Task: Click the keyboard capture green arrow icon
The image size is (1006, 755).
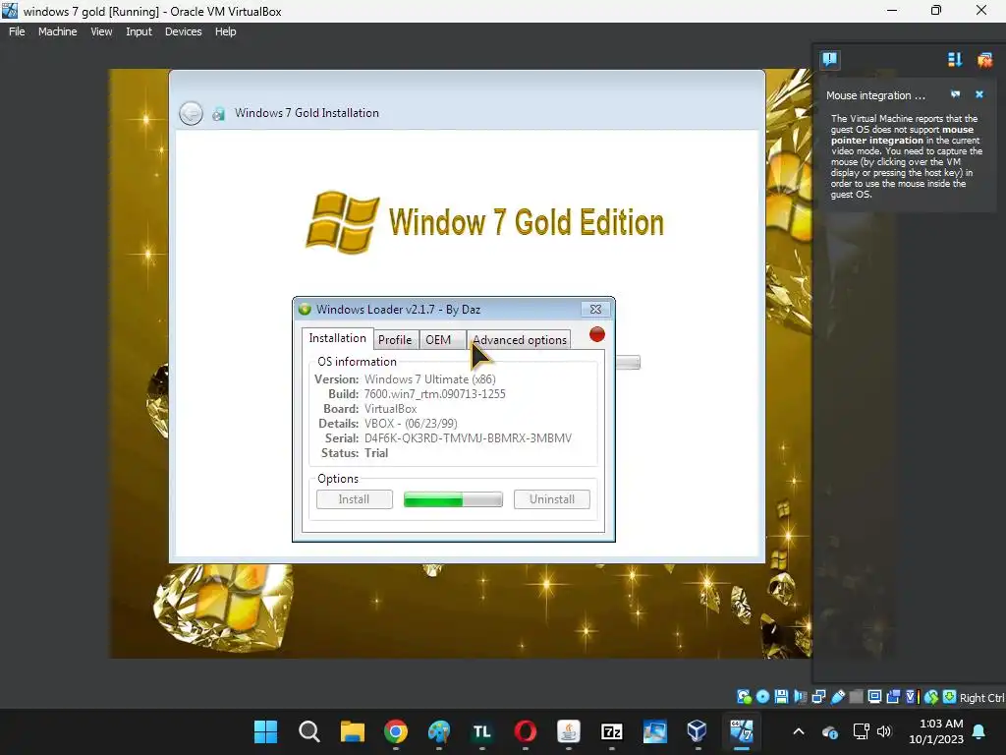Action: pos(950,697)
